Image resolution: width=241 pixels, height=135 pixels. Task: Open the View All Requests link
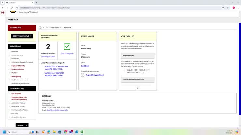[x=67, y=54]
